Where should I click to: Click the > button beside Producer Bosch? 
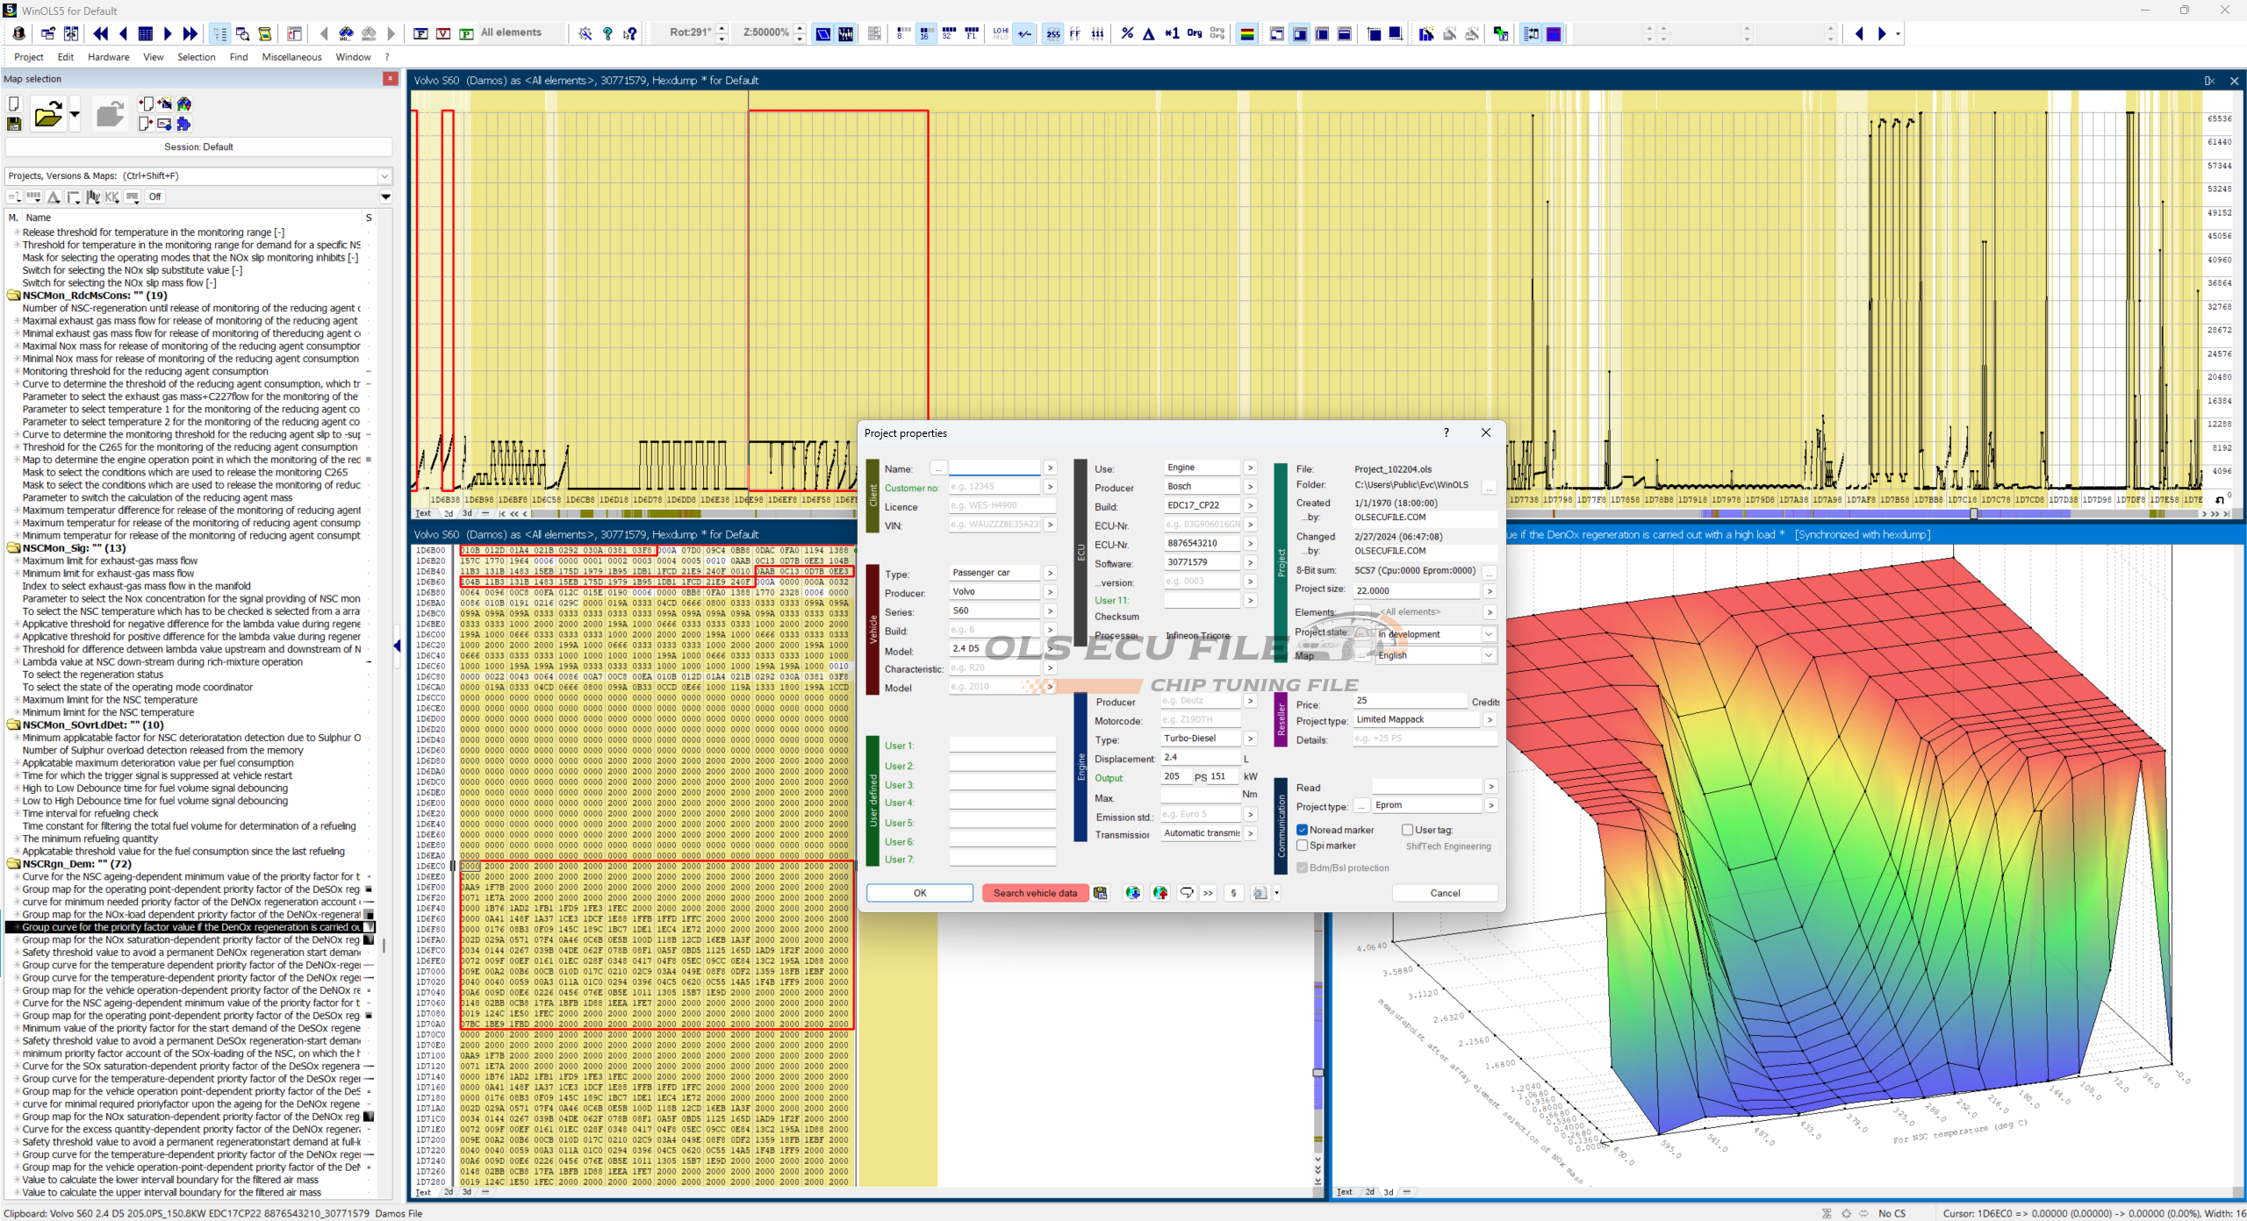pyautogui.click(x=1250, y=487)
